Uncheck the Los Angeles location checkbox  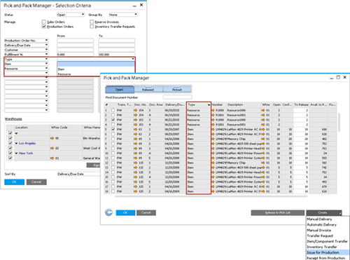pos(10,143)
